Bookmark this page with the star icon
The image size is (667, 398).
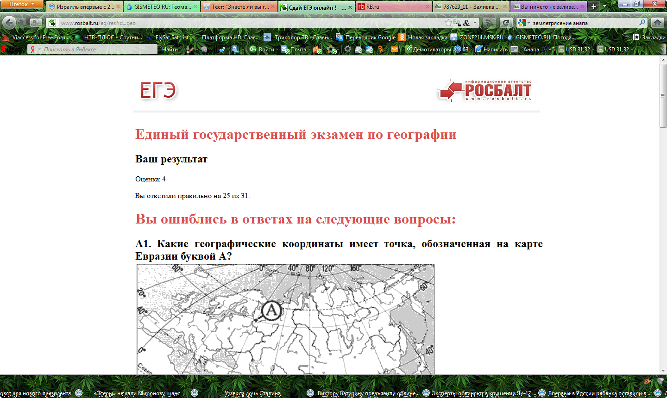click(x=448, y=23)
